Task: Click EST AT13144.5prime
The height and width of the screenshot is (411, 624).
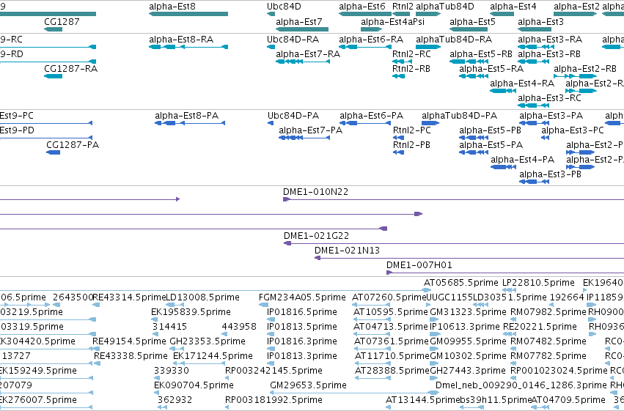Action: [x=422, y=400]
